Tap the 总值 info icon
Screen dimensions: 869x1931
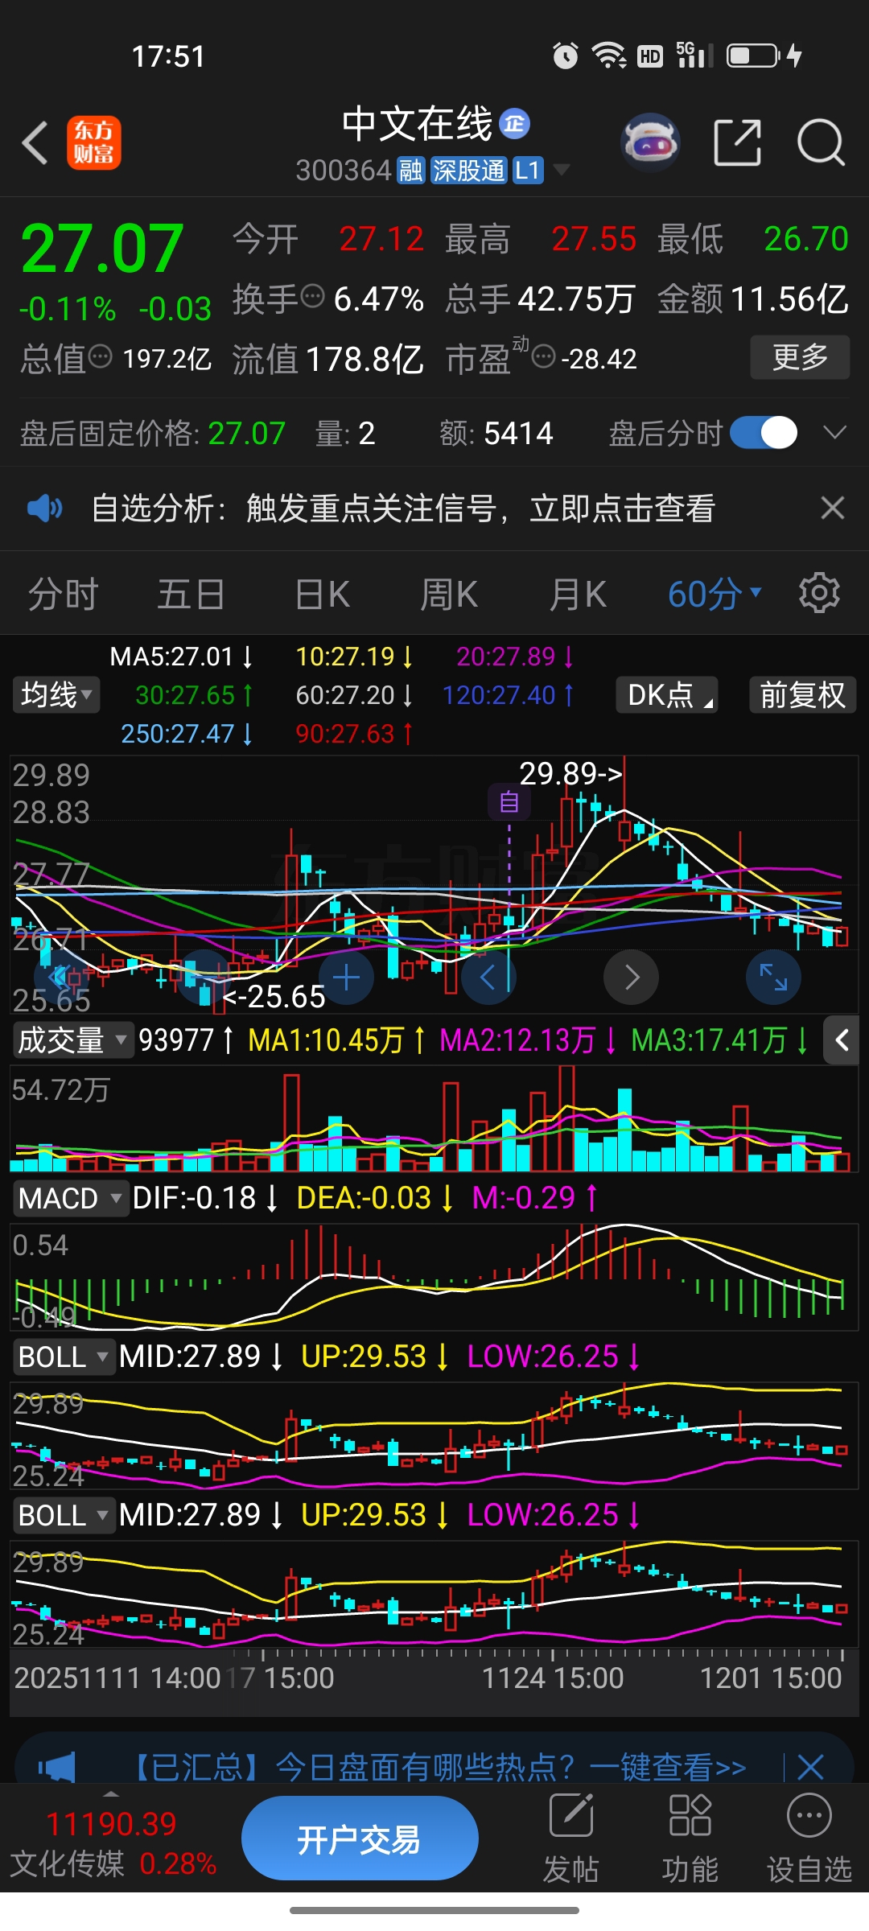(100, 356)
